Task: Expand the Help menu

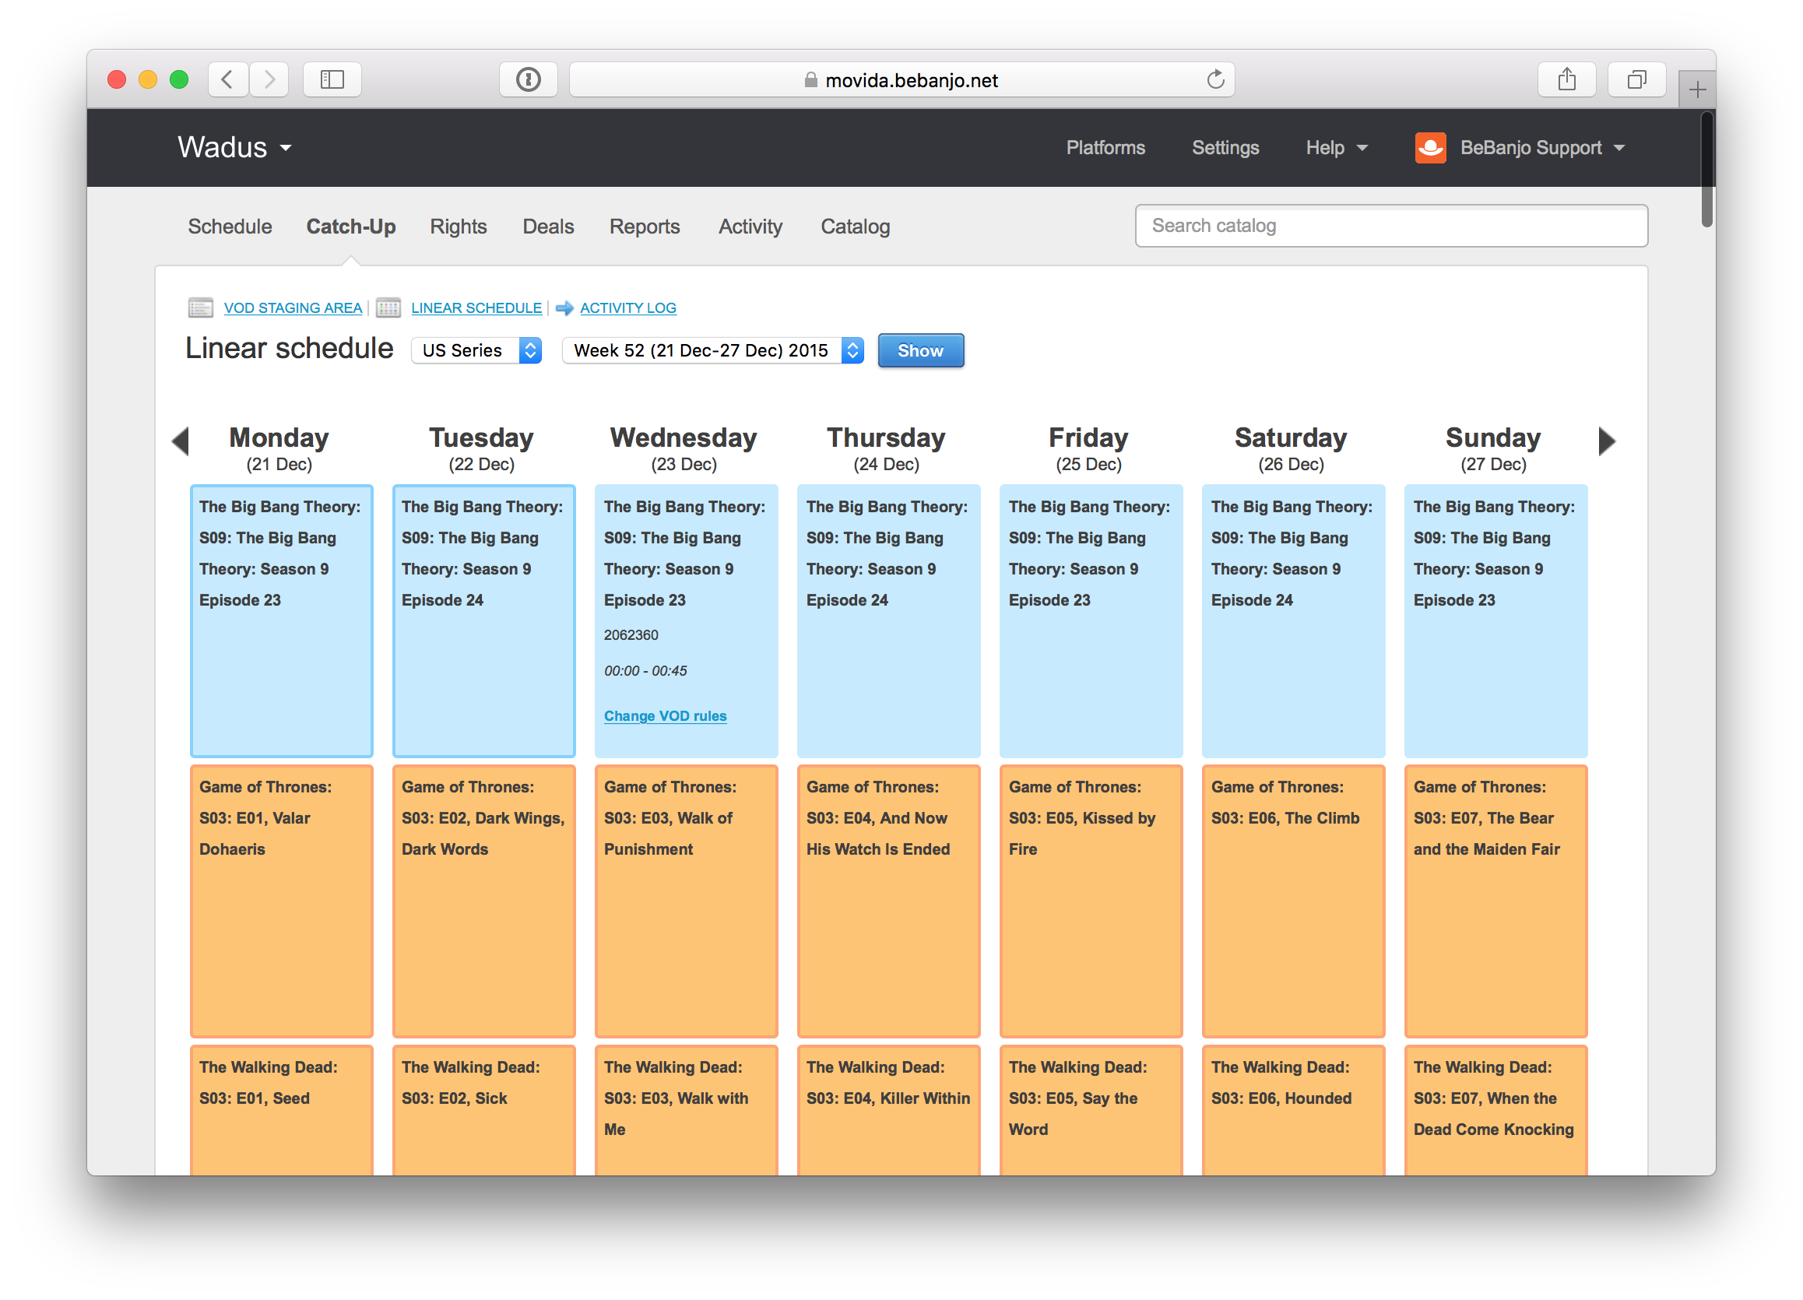Action: (x=1337, y=148)
